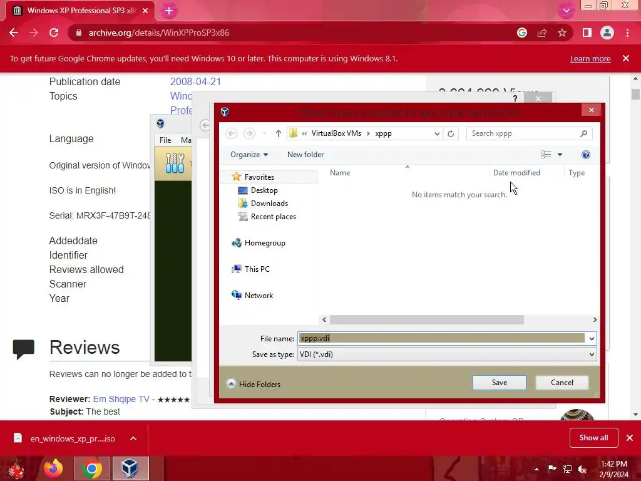
Task: Click horizontal scrollbar left arrow
Action: 325,319
